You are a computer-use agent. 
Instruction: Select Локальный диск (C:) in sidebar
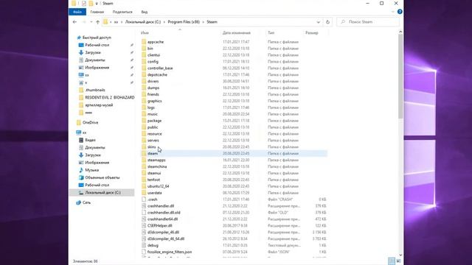(x=103, y=193)
